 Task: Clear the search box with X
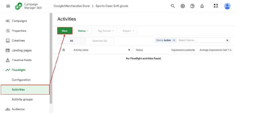click(227, 40)
